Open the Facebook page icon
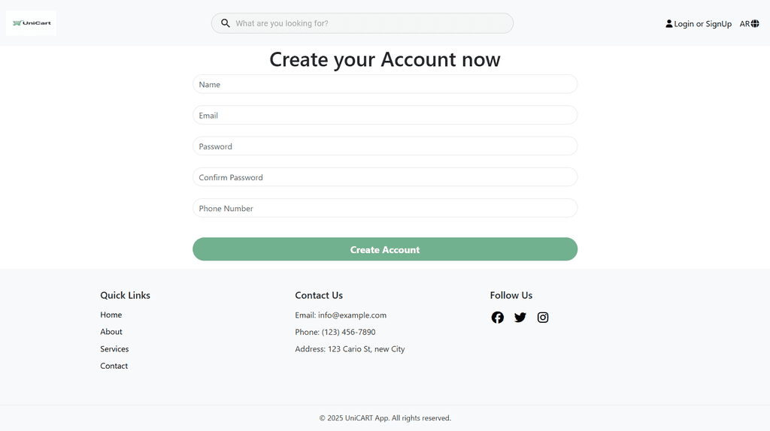 click(498, 318)
